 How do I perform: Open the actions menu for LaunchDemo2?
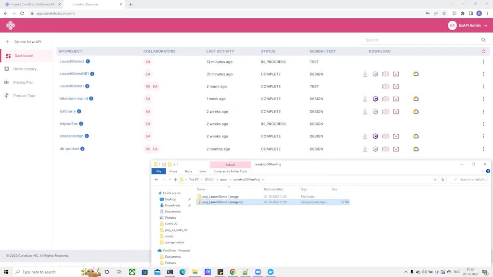pyautogui.click(x=483, y=61)
